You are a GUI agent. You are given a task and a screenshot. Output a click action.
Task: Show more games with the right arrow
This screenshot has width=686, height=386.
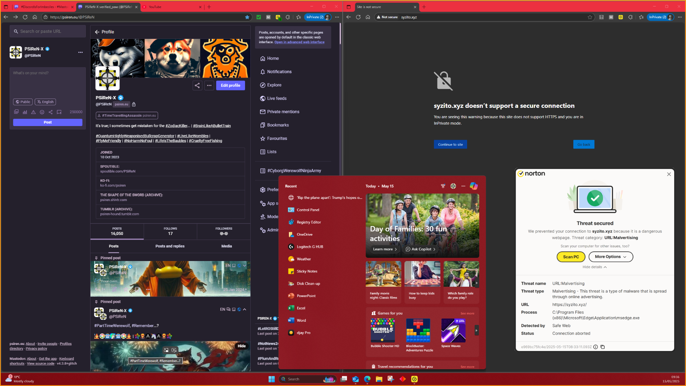coord(476,331)
